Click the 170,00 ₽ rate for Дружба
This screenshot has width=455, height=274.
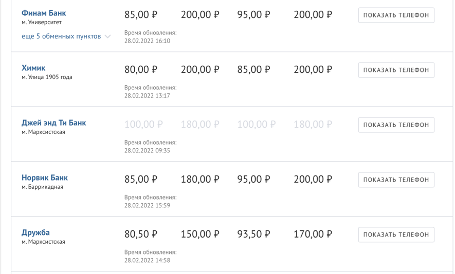tap(313, 234)
